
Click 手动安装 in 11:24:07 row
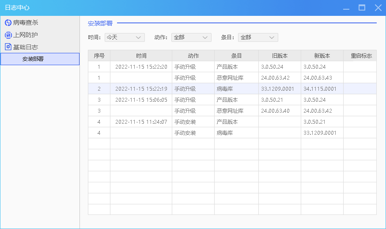pyautogui.click(x=185, y=122)
